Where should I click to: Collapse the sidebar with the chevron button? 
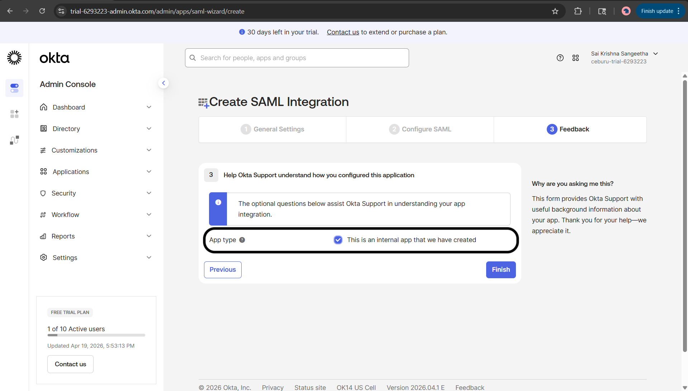pos(163,83)
